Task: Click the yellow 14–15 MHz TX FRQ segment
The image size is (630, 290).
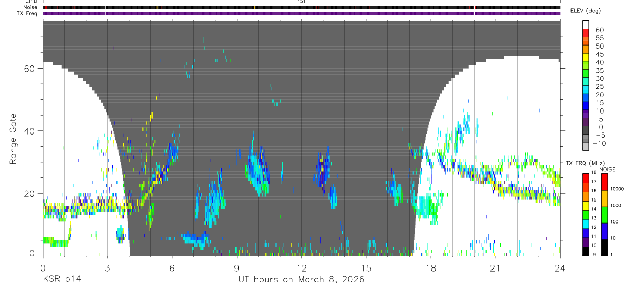Action: pos(586,205)
